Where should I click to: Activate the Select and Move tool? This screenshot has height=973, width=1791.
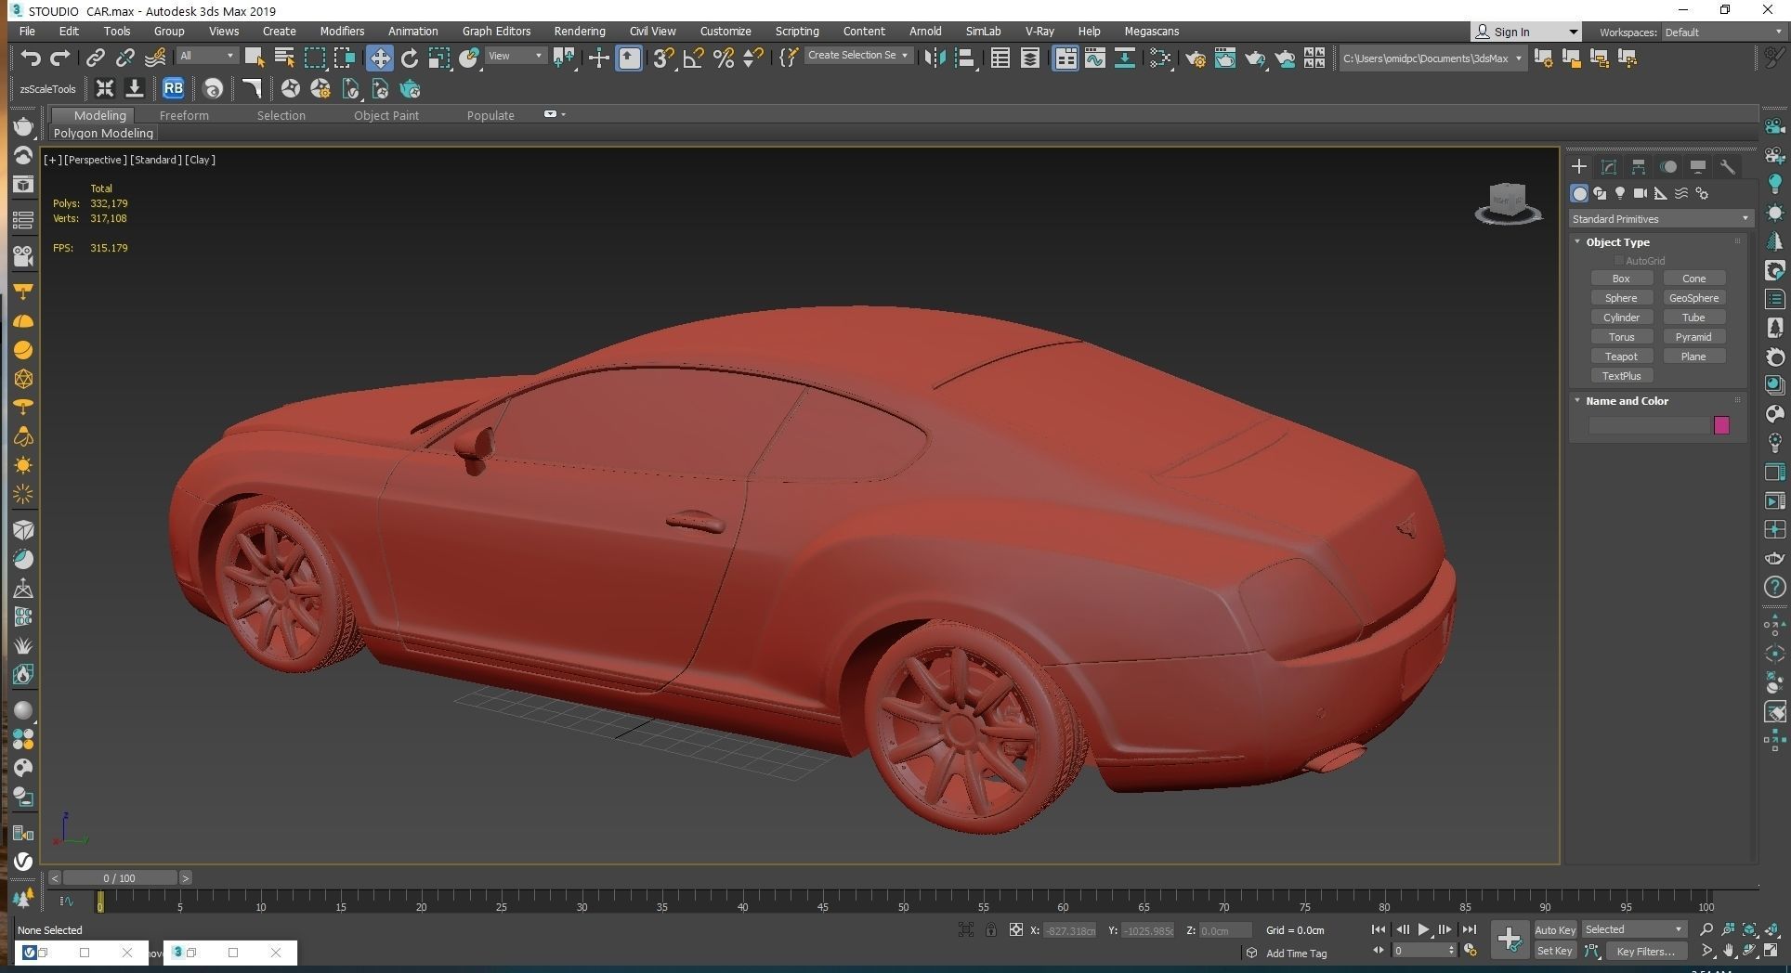[x=379, y=58]
